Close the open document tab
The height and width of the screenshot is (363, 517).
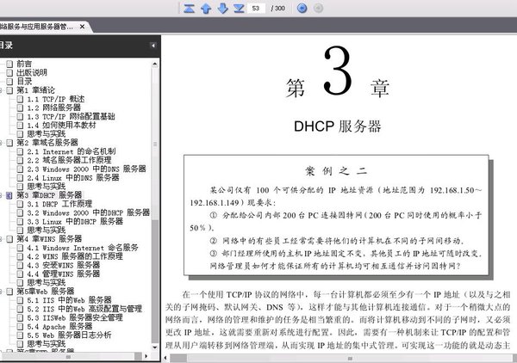point(82,27)
